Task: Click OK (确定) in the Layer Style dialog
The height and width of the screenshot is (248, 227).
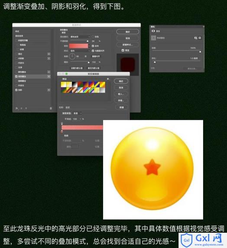Action: (128, 32)
